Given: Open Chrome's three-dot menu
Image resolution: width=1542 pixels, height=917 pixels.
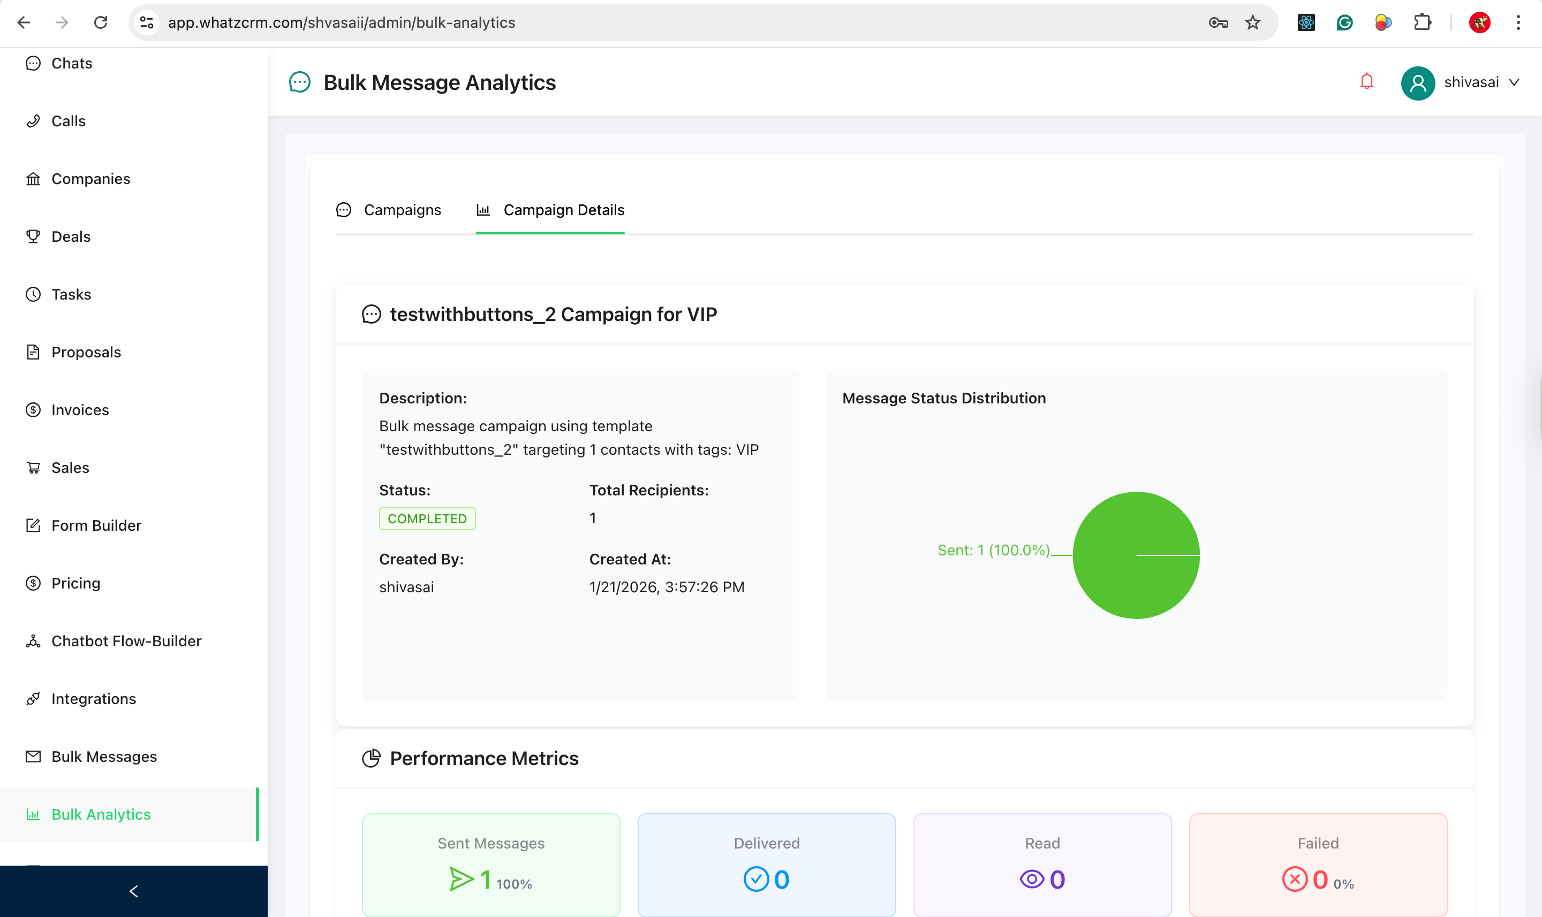Looking at the screenshot, I should pos(1518,23).
